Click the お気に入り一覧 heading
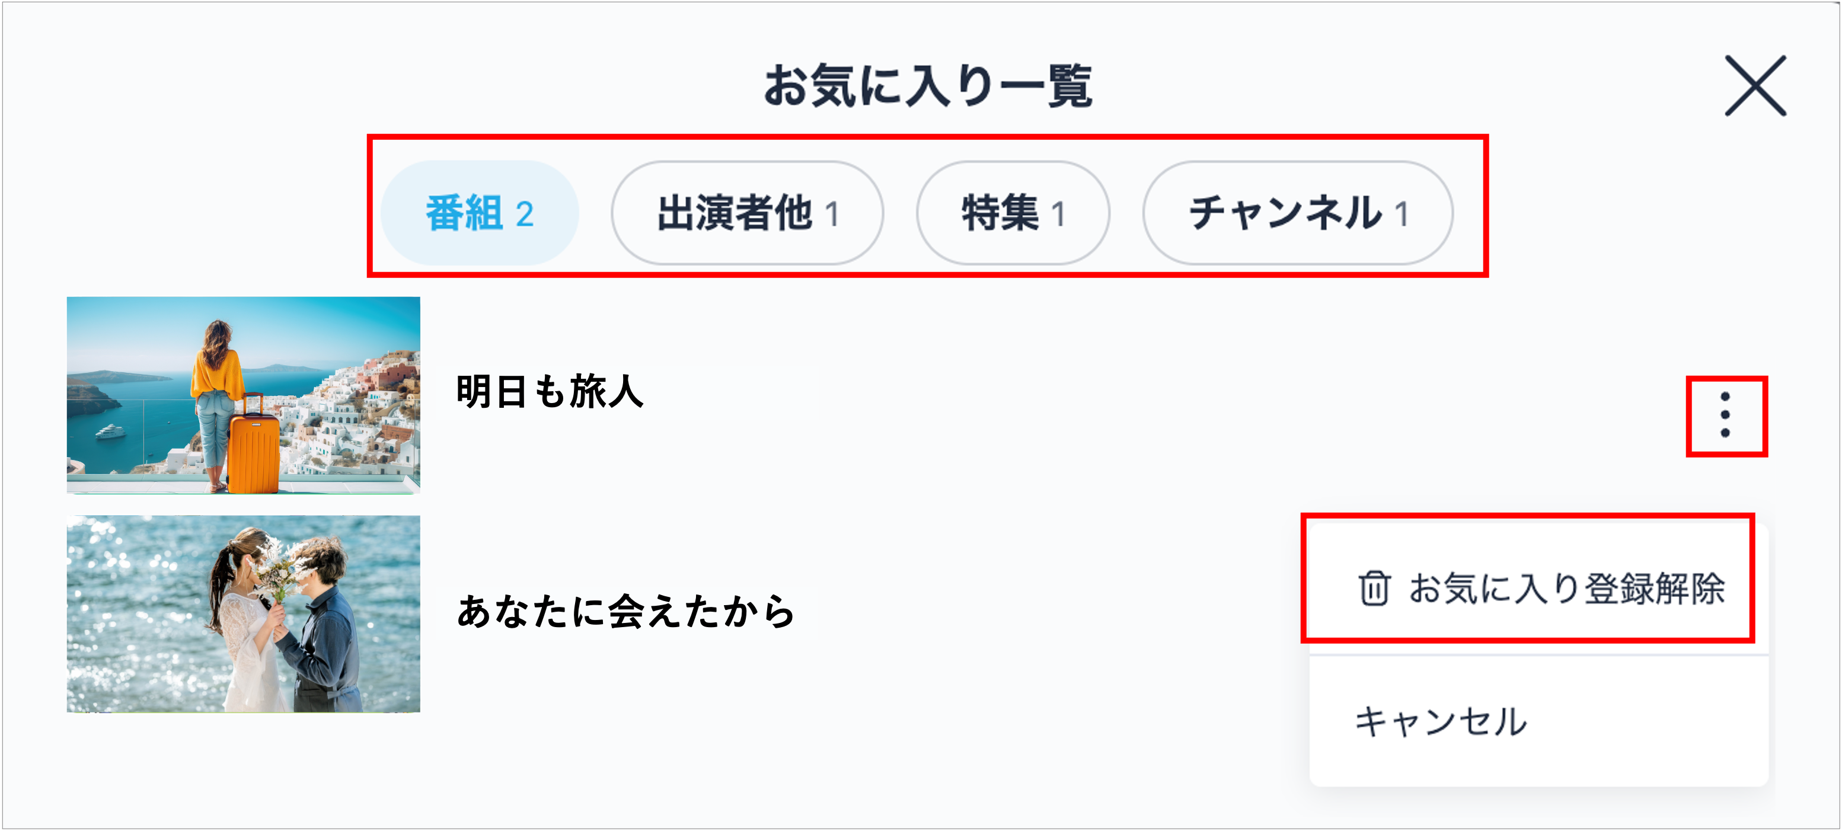The height and width of the screenshot is (831, 1842). pos(927,86)
